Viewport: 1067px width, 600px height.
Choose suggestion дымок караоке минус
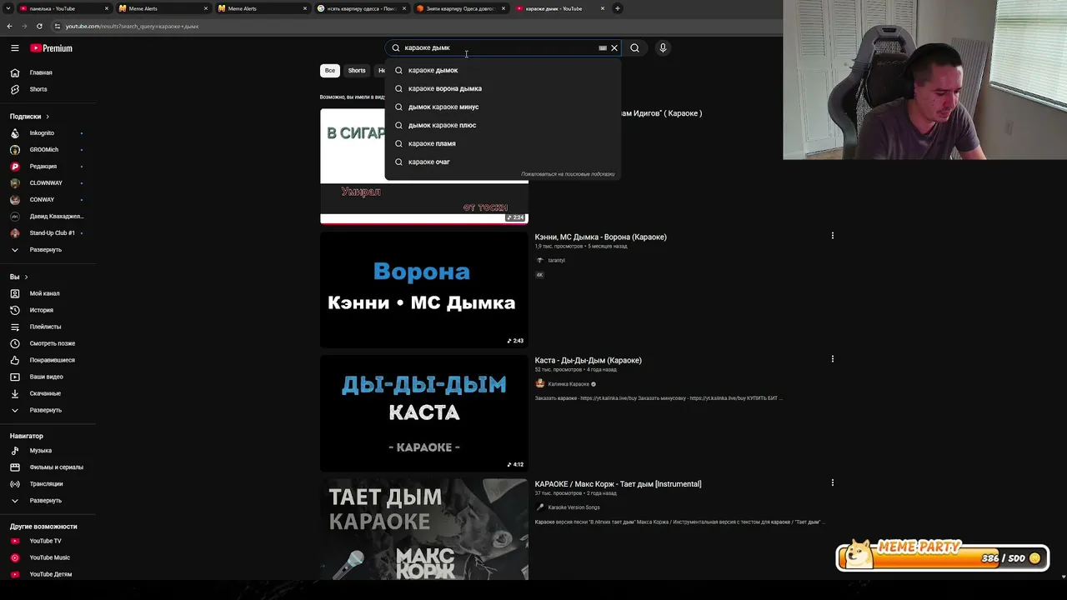click(x=503, y=107)
